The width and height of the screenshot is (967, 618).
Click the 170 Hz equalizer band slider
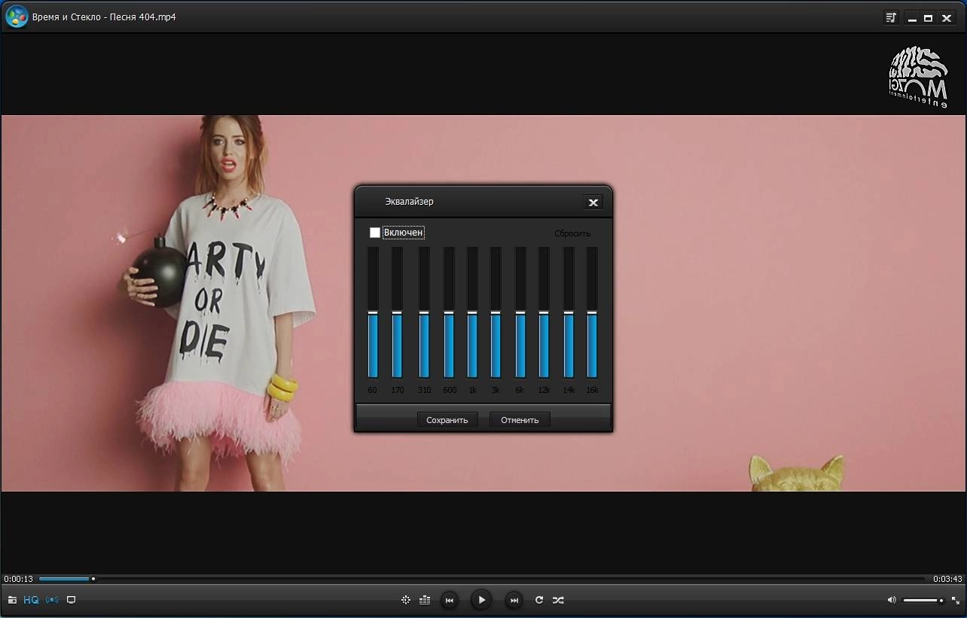pyautogui.click(x=397, y=312)
